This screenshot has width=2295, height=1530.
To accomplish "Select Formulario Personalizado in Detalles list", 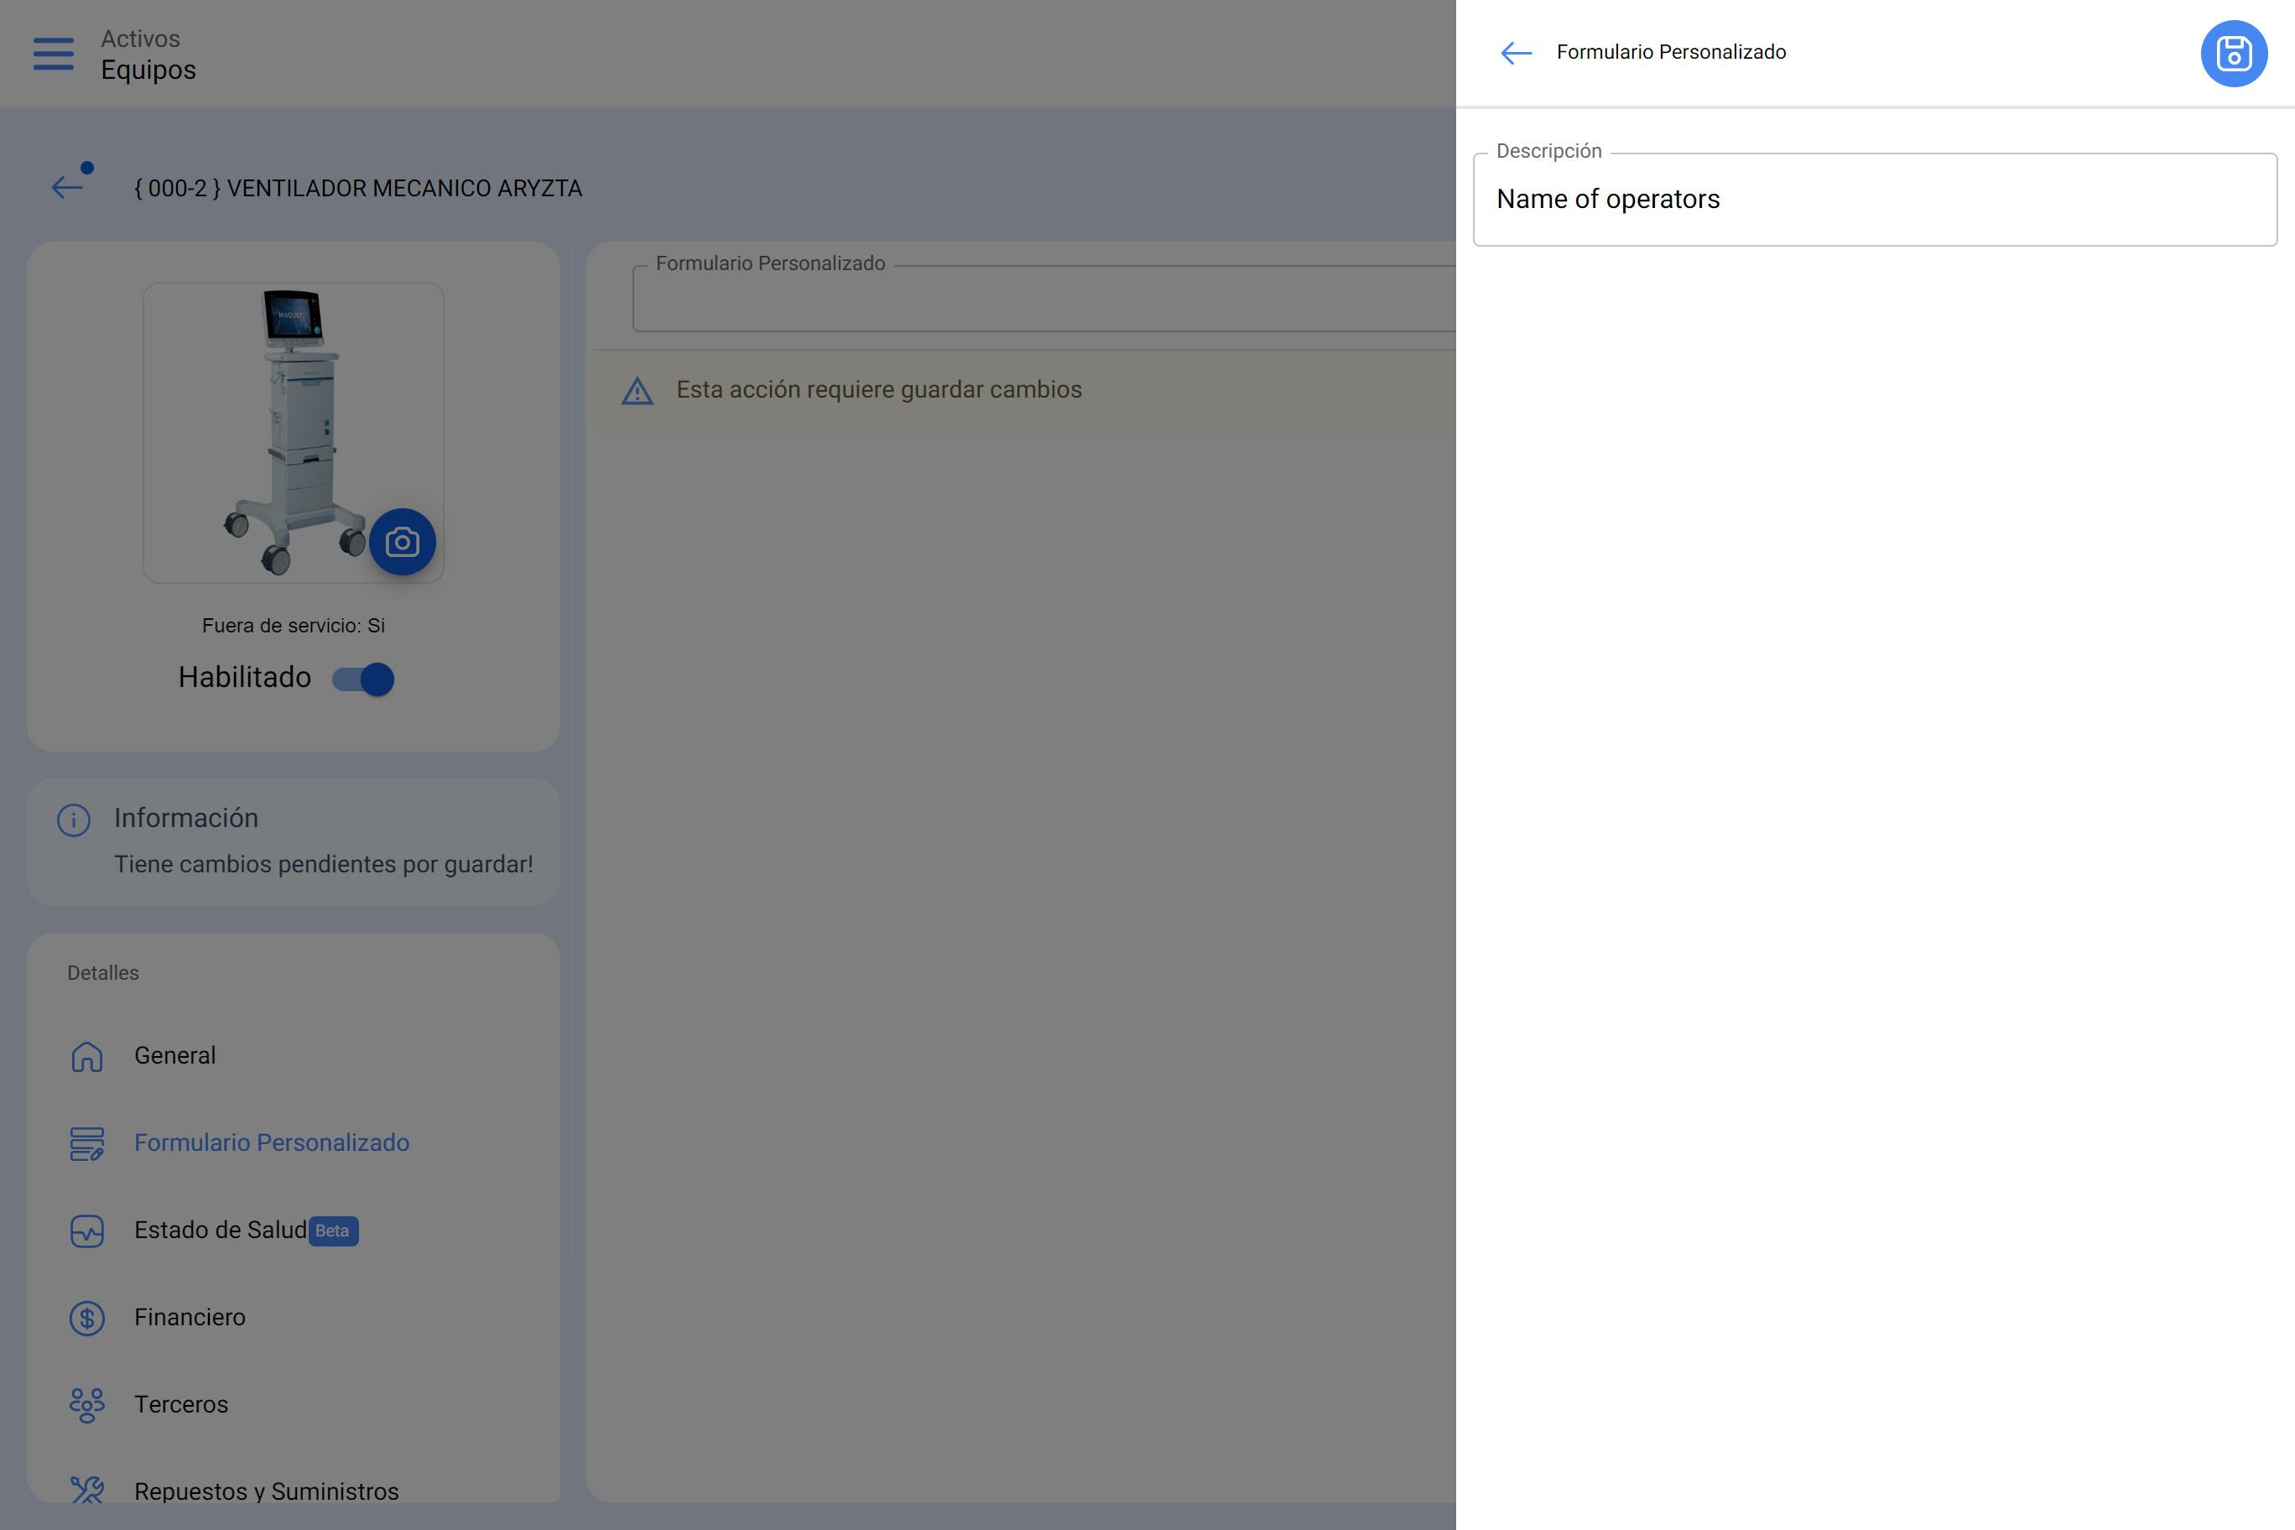I will (x=293, y=1142).
